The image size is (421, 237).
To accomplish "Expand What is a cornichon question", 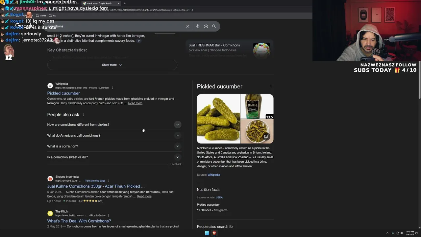I will coord(114,146).
